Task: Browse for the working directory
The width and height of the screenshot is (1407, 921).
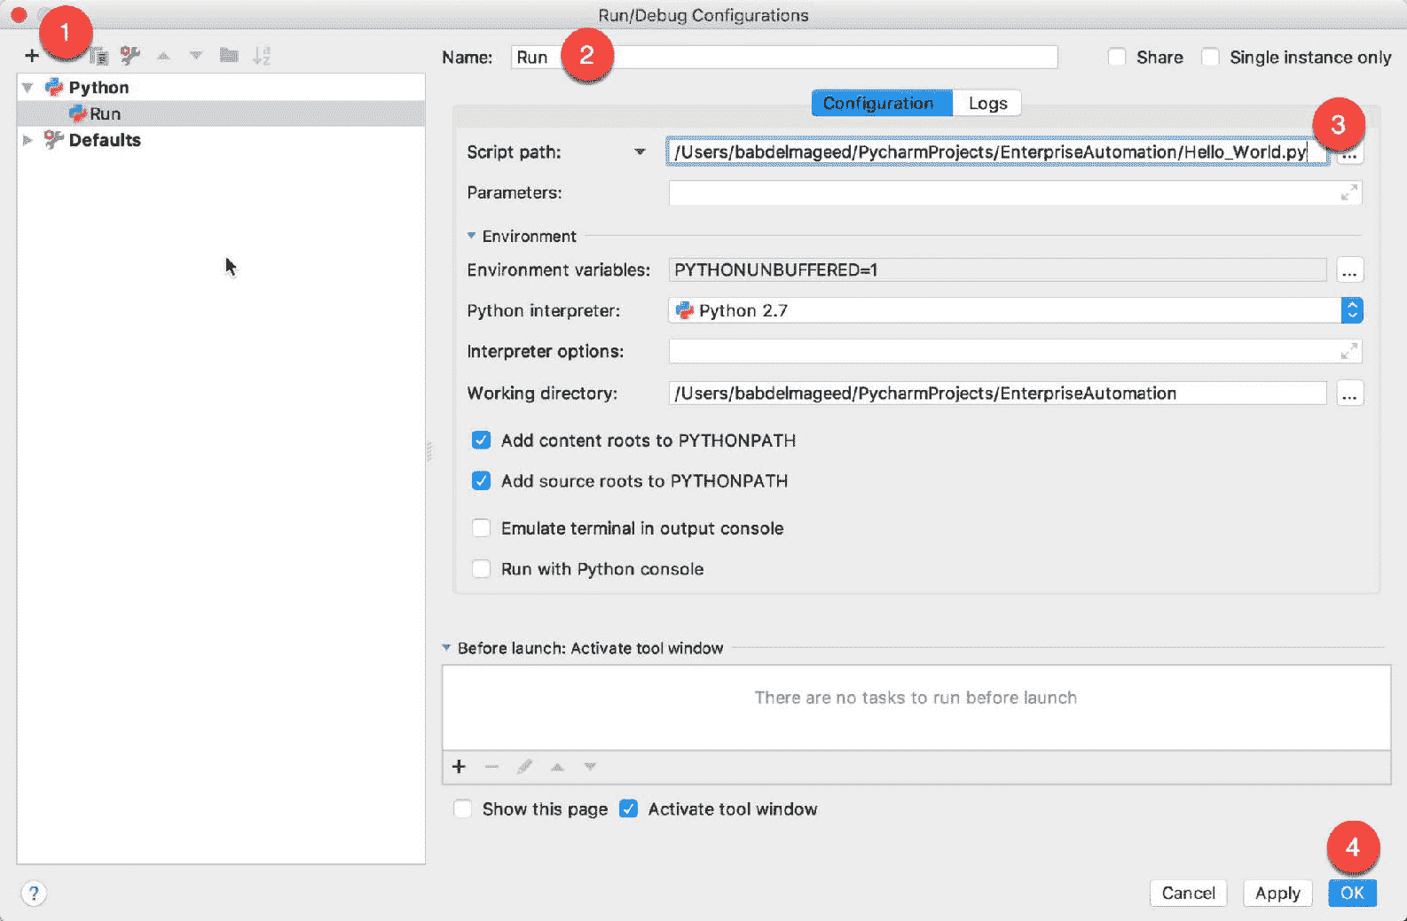Action: pyautogui.click(x=1349, y=394)
